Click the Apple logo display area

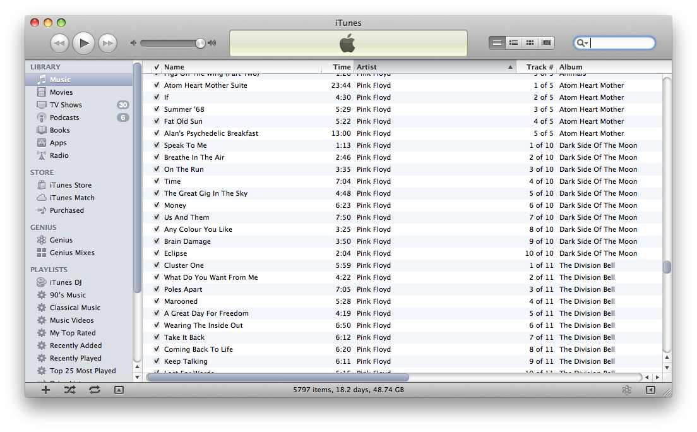348,43
